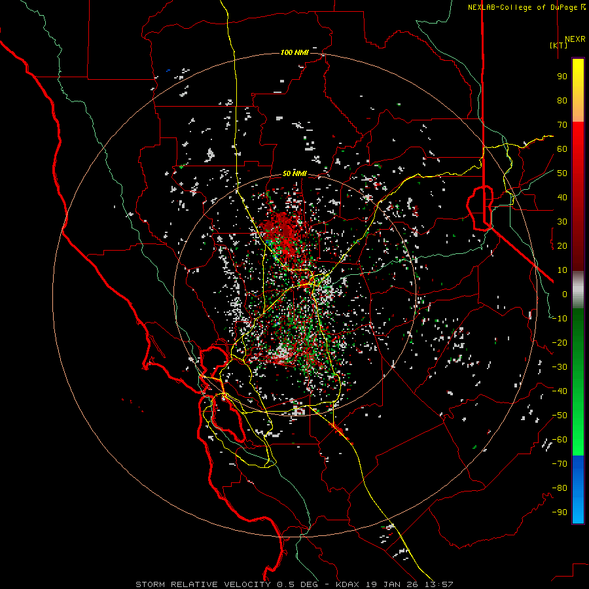The image size is (589, 589).
Task: Click the positive 50 scale value
Action: (x=562, y=173)
